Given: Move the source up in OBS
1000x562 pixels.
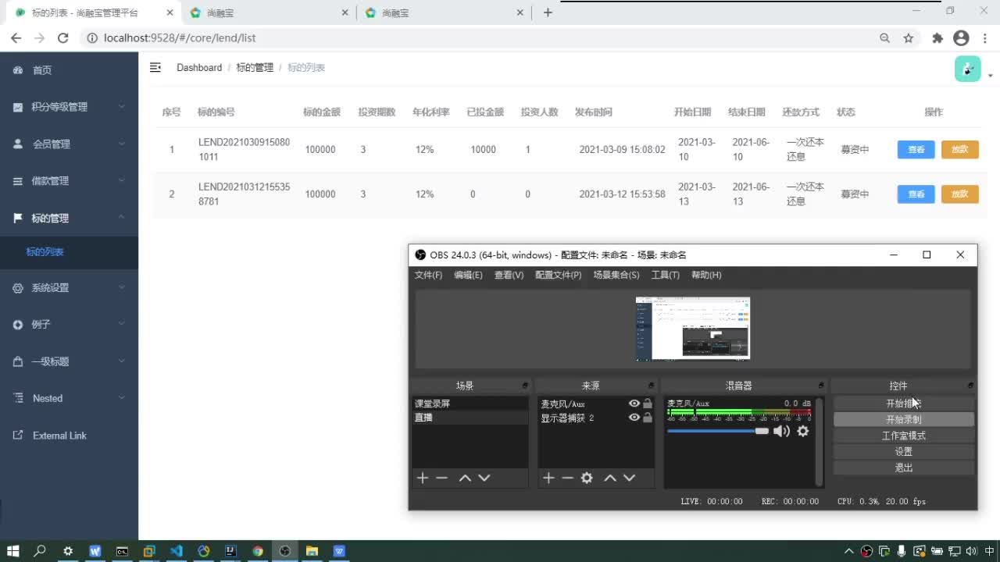Looking at the screenshot, I should (x=610, y=478).
